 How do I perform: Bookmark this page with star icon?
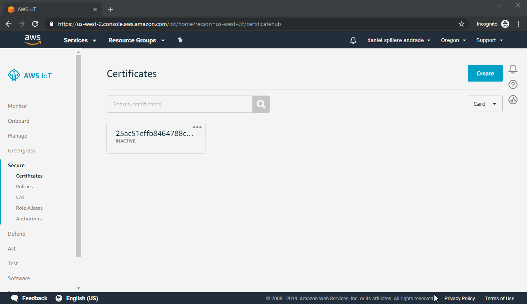[x=462, y=24]
